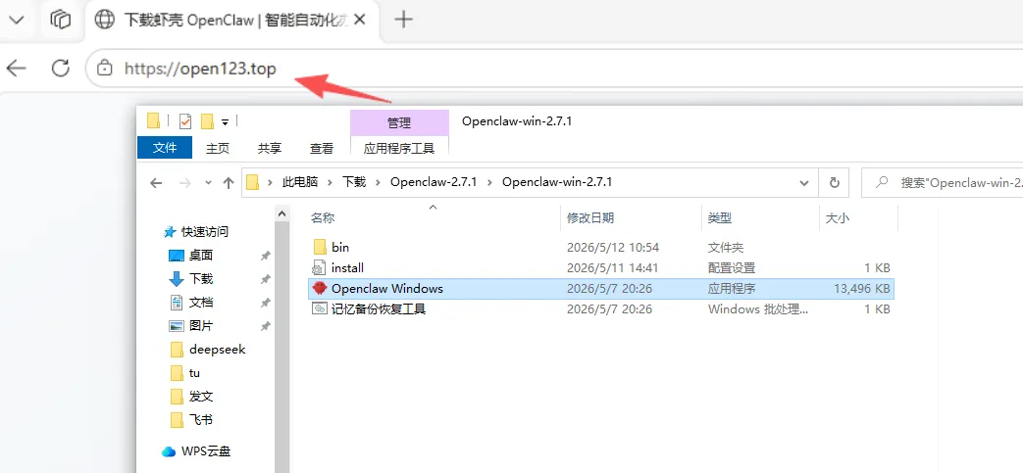Go forward in File Explorer
The height and width of the screenshot is (473, 1023).
[x=185, y=183]
